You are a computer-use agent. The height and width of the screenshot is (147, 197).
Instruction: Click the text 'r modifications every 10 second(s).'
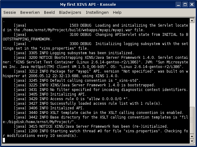40,136
